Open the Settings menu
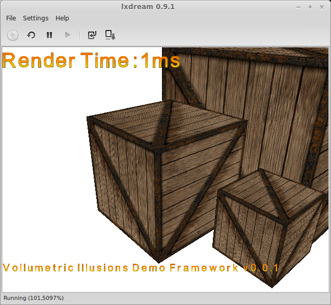Screen dimensions: 331x305 click(36, 18)
